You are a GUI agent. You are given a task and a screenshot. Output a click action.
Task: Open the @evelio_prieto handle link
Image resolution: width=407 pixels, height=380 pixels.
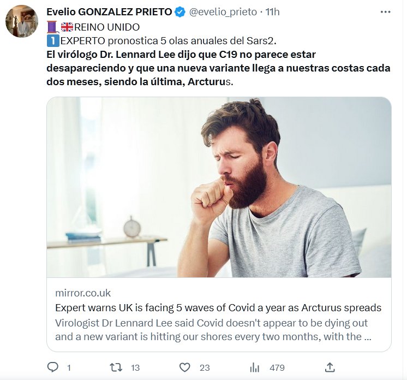point(223,12)
